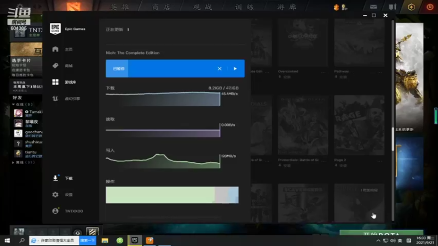Screen dimensions: 438x246
Task: Open options menu for Primordials
Action: tap(324, 160)
